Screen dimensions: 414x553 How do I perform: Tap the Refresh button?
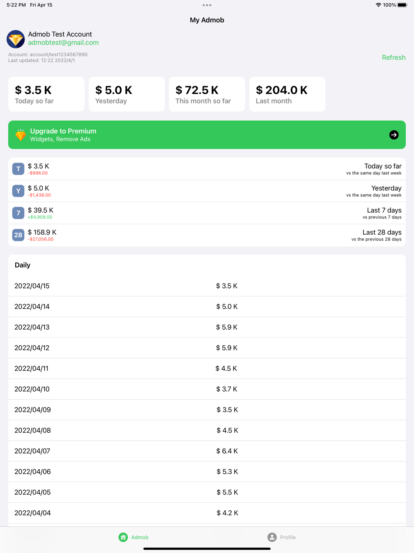tap(394, 57)
